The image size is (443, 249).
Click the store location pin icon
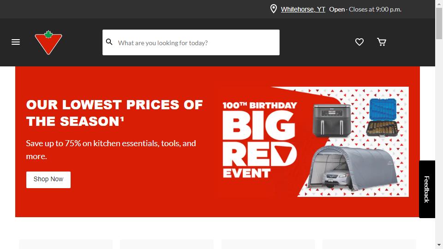tap(274, 9)
